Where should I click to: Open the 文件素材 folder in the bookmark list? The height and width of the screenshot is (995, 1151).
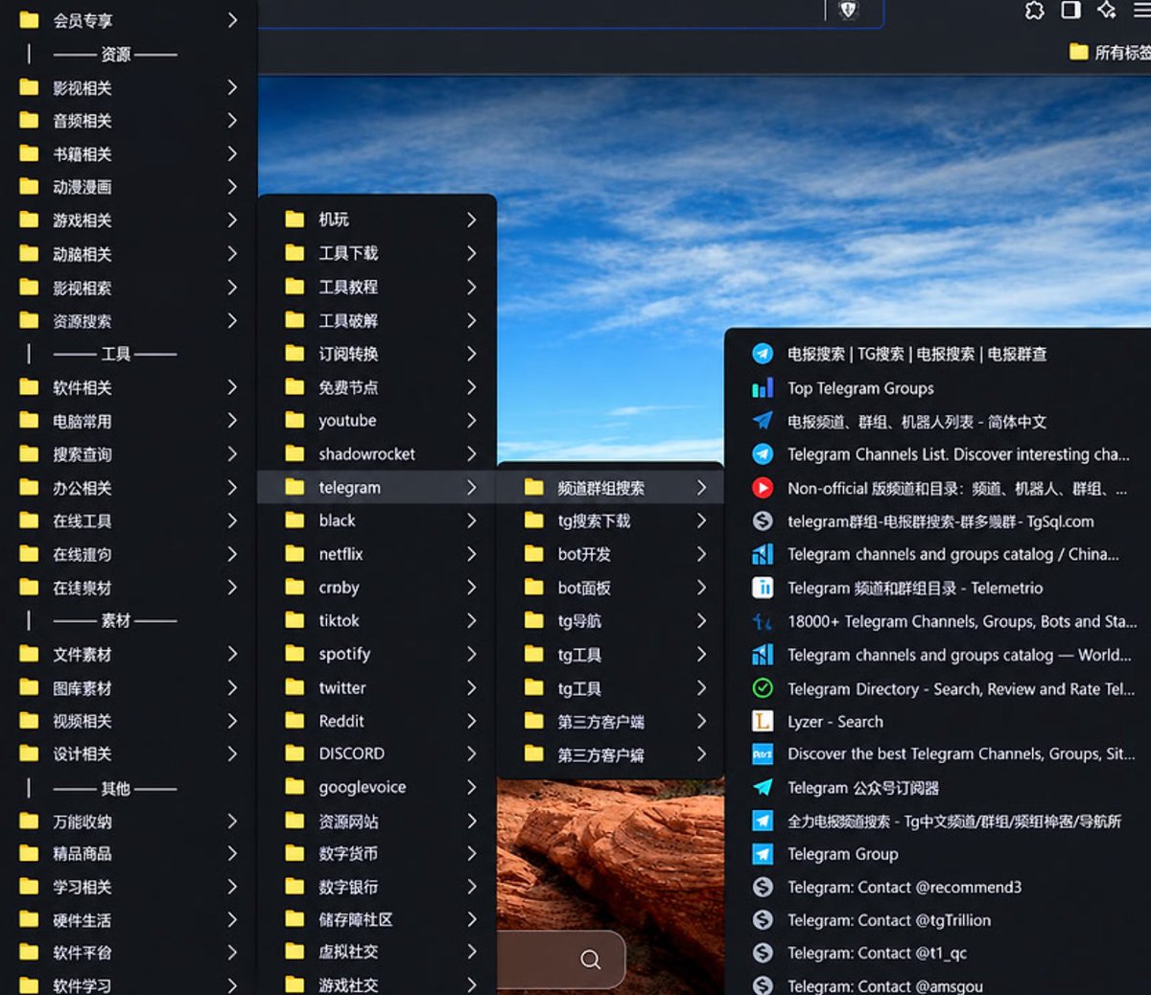point(129,655)
